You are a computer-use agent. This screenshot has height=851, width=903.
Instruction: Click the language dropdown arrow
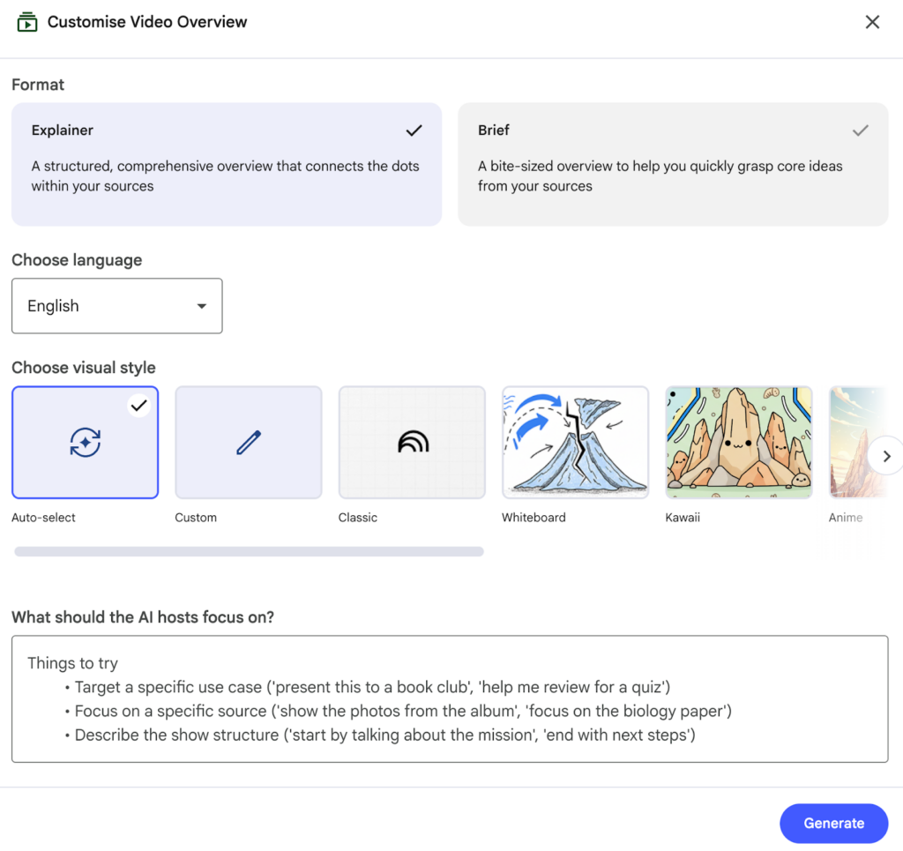pyautogui.click(x=202, y=306)
